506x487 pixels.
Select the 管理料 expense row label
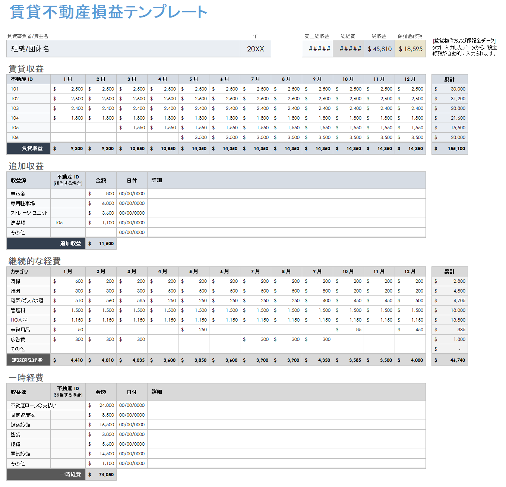[x=29, y=310]
